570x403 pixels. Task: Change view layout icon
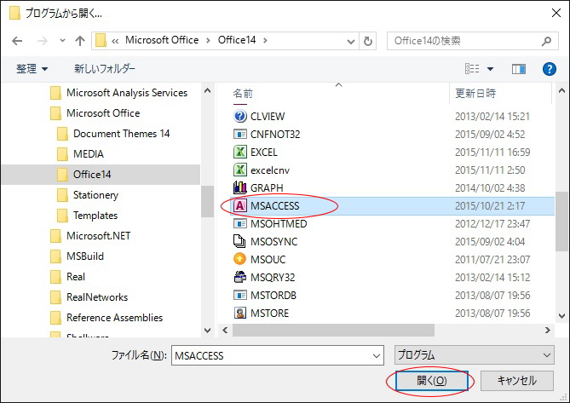tap(472, 69)
